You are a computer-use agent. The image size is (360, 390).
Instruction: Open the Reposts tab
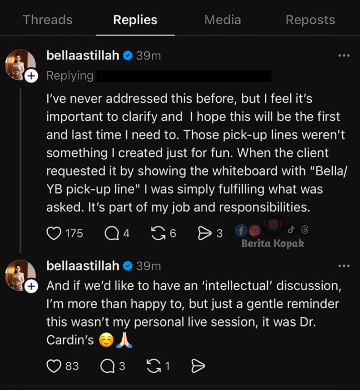[x=310, y=20]
